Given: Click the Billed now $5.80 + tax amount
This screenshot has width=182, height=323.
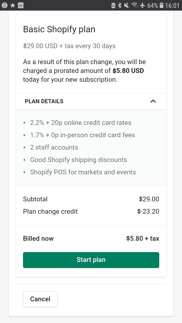Looking at the screenshot, I should tap(143, 238).
